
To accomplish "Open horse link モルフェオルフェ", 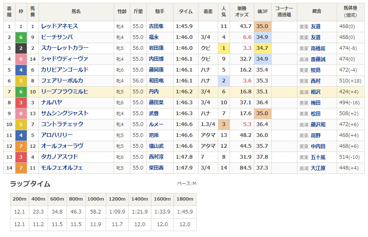I will coord(62,168).
